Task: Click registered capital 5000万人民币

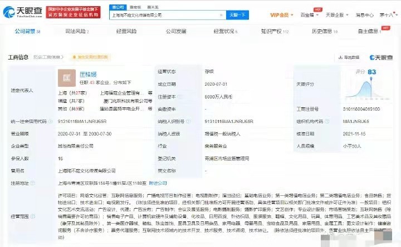Action: click(x=218, y=97)
